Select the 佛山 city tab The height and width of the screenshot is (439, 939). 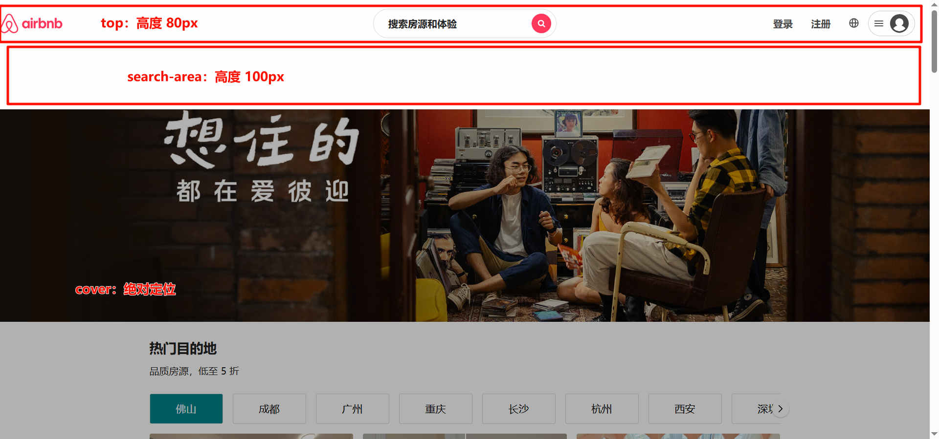pyautogui.click(x=186, y=409)
